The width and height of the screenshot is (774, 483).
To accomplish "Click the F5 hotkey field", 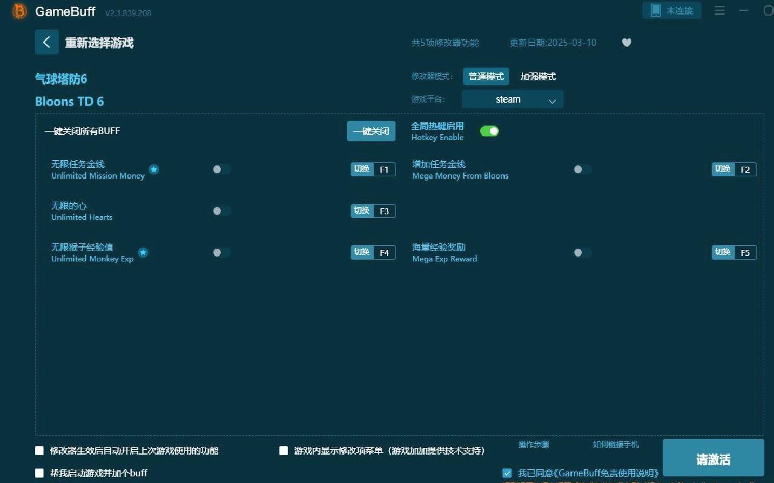I will click(746, 252).
